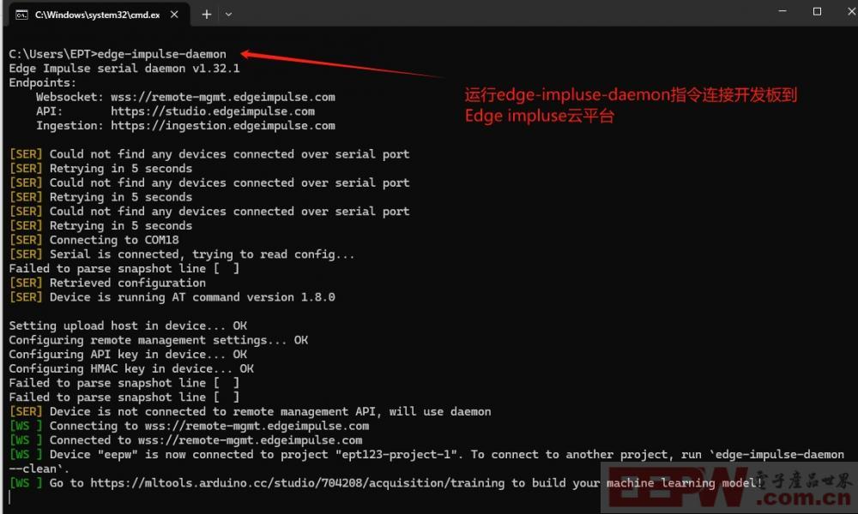Click the cmd icon in the terminal tab
The image size is (858, 514).
click(22, 15)
